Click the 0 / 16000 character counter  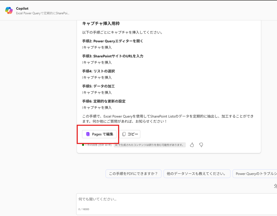84,209
